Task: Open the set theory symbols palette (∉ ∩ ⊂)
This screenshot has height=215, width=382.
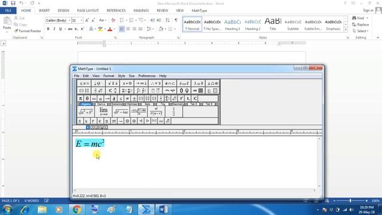Action: 170,84
